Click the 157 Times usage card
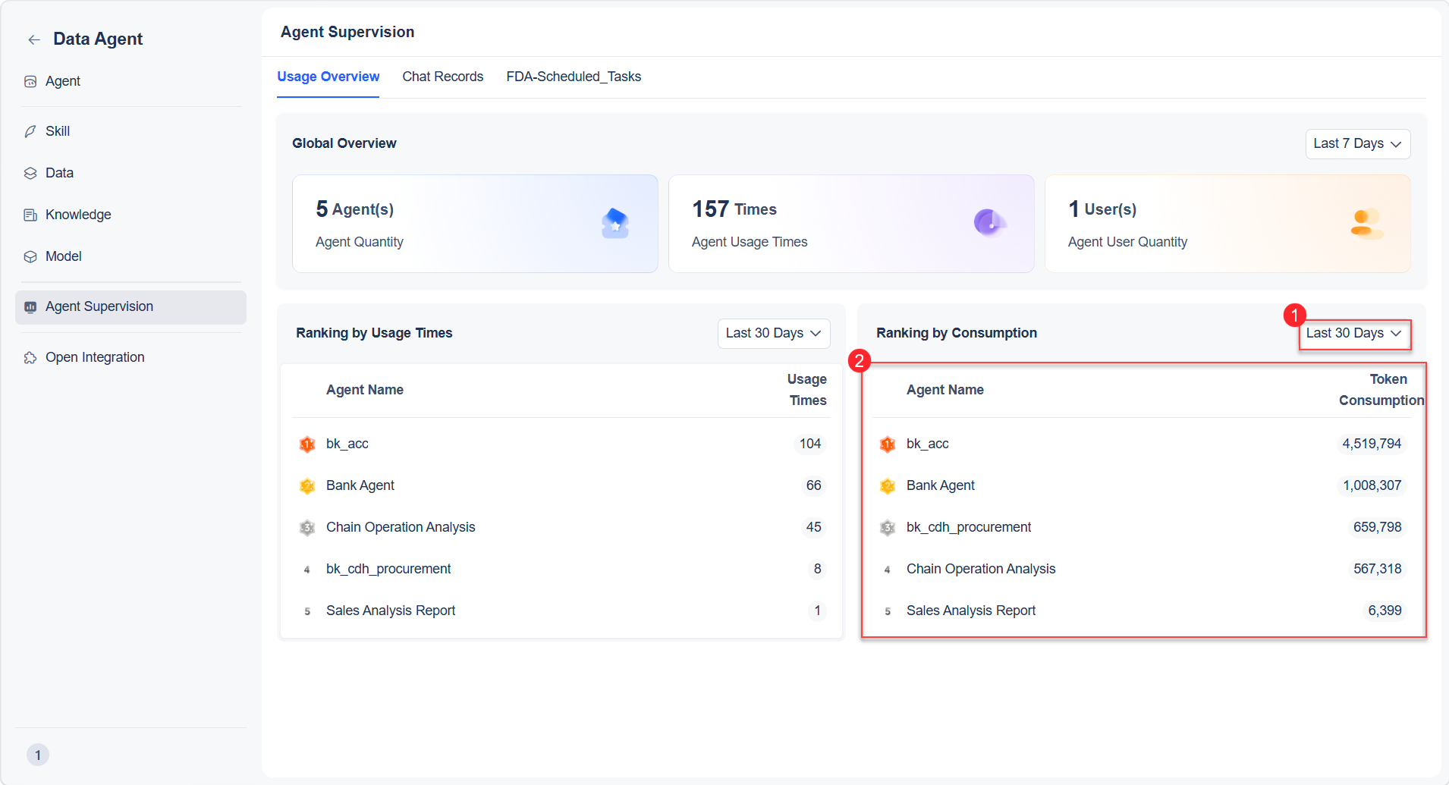 tap(851, 224)
